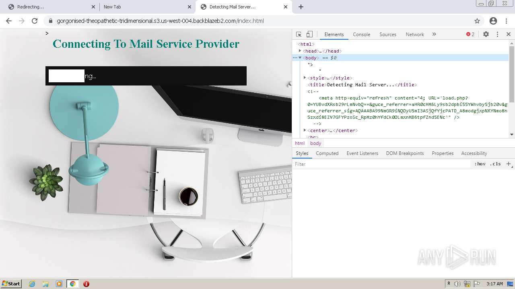This screenshot has width=515, height=289.
Task: Click the 3:17 AM system clock
Action: coord(494,284)
